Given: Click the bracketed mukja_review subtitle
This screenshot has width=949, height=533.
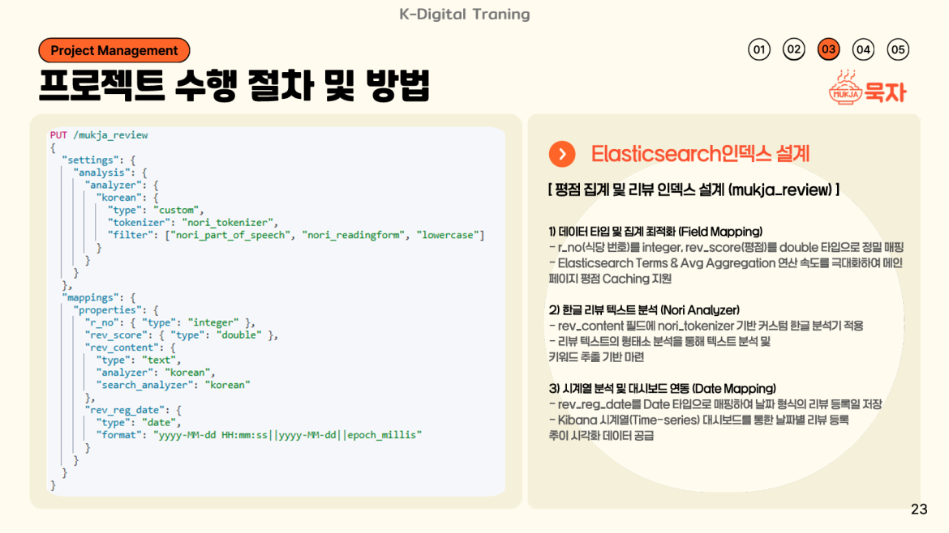Looking at the screenshot, I should [x=693, y=190].
